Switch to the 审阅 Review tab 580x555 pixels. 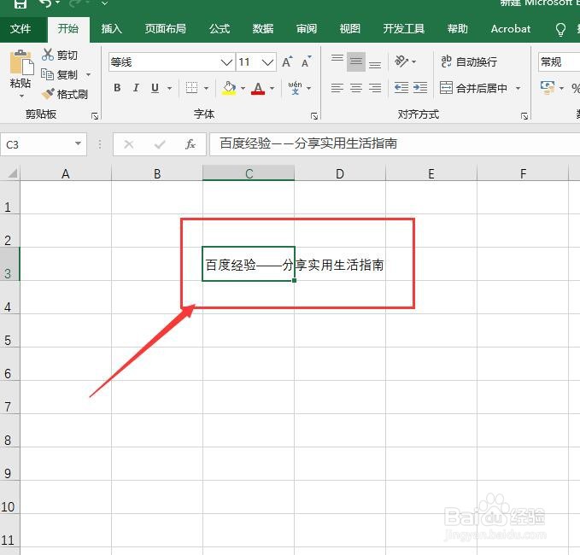[x=307, y=29]
